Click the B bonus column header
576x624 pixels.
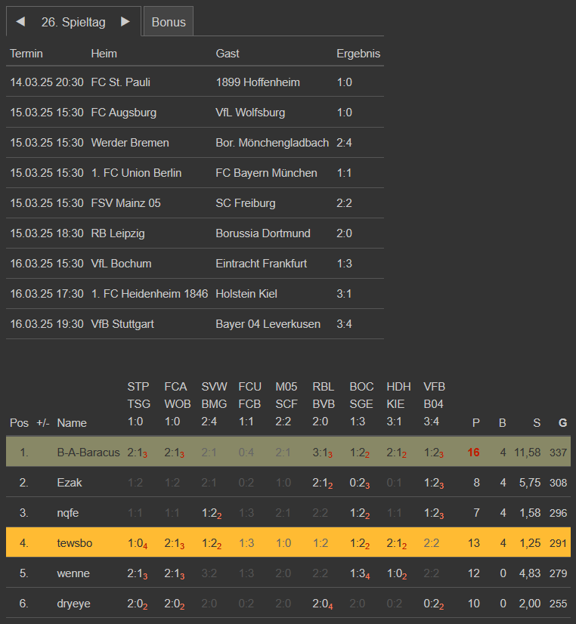click(x=503, y=423)
